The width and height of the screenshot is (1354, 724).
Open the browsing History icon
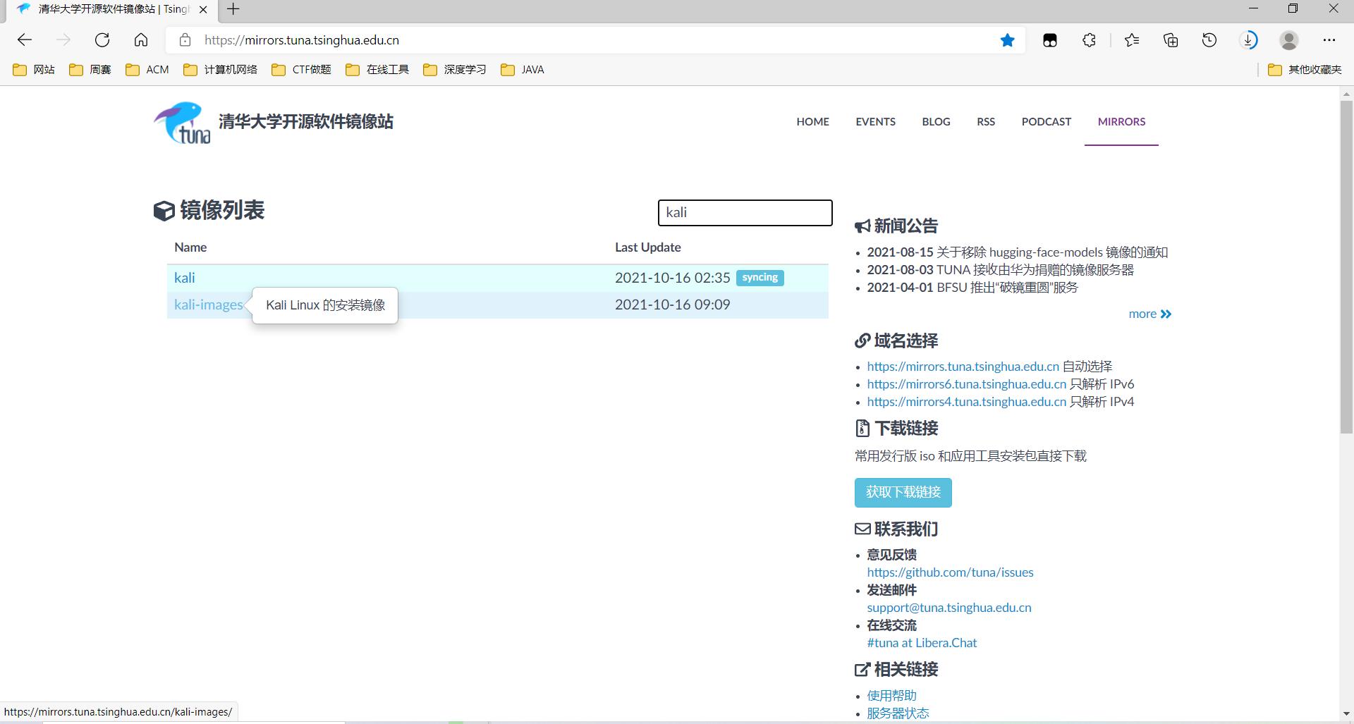(x=1209, y=40)
